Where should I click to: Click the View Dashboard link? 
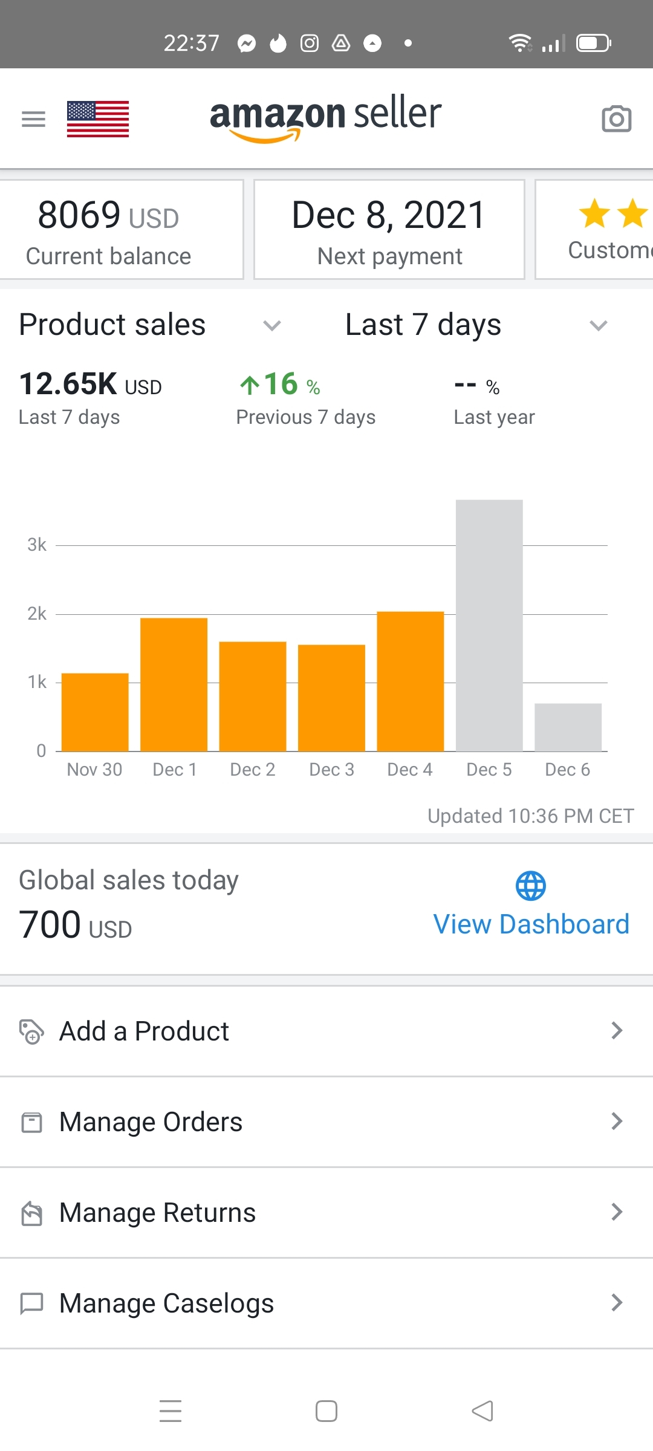pos(531,924)
